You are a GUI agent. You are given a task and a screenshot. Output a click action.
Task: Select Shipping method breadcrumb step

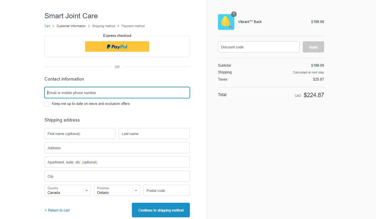[x=104, y=26]
